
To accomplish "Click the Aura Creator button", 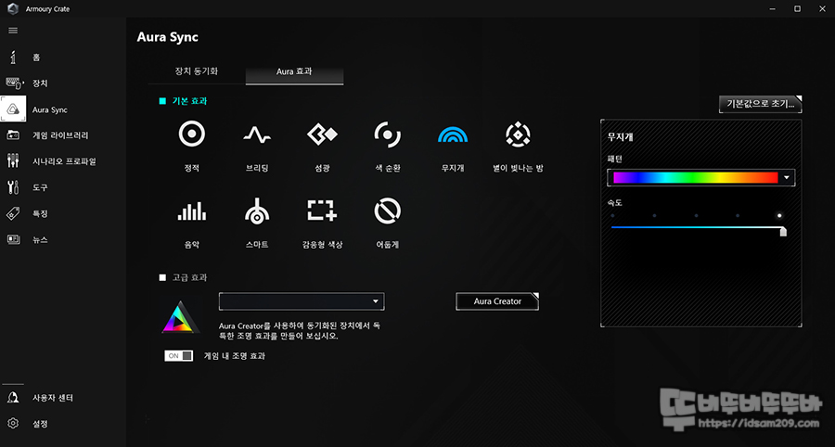I will click(497, 301).
